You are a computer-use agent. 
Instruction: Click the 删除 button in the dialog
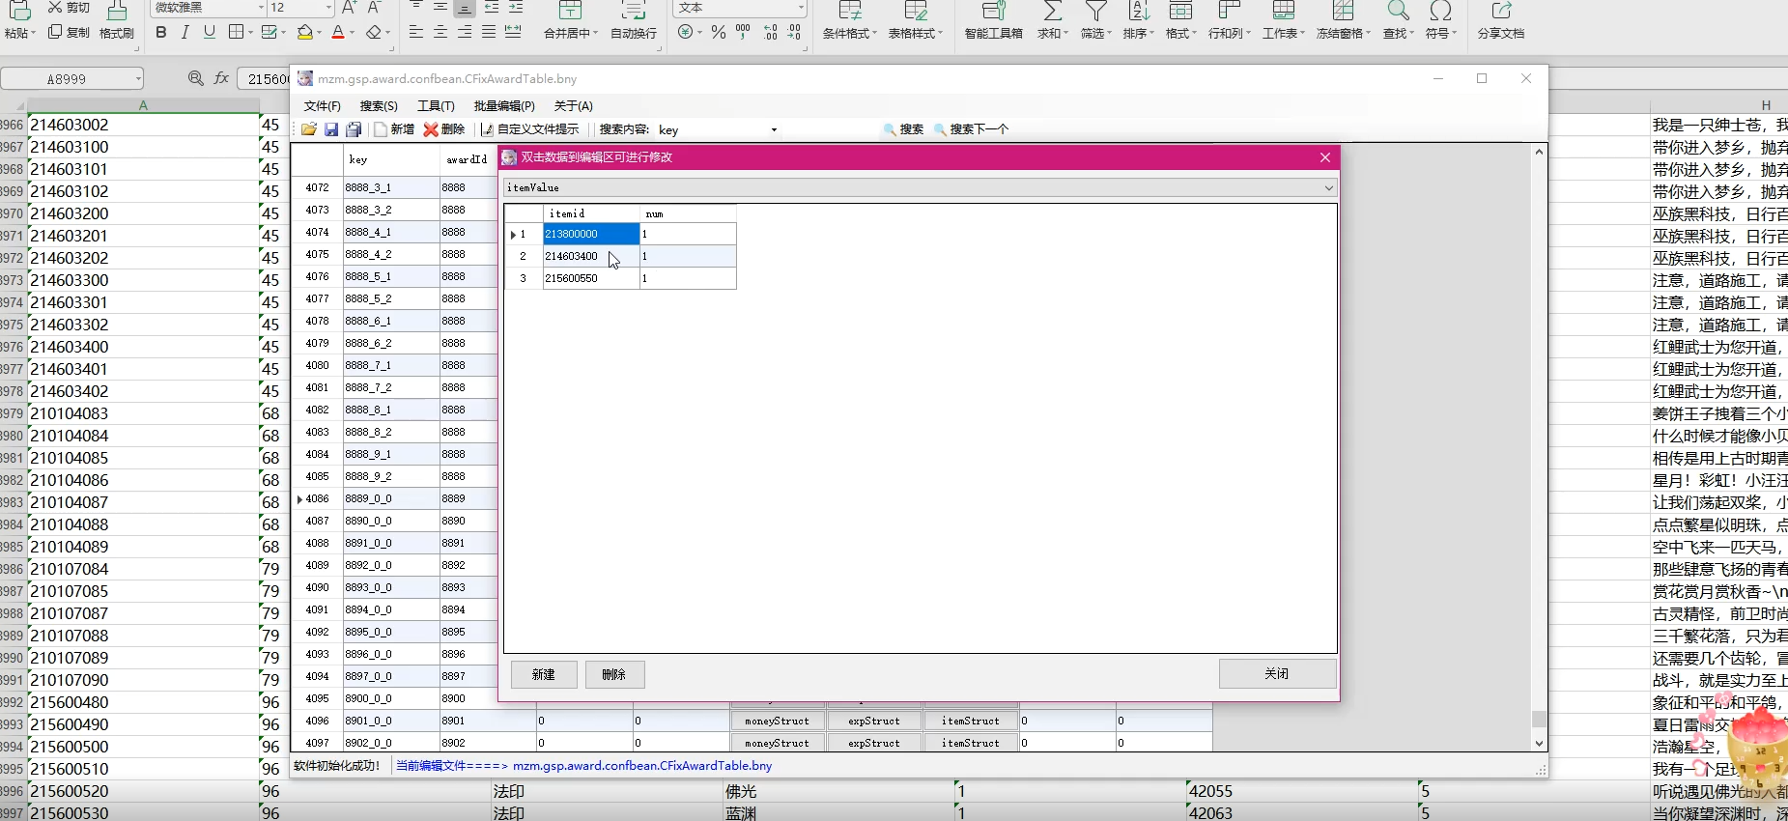click(x=614, y=674)
